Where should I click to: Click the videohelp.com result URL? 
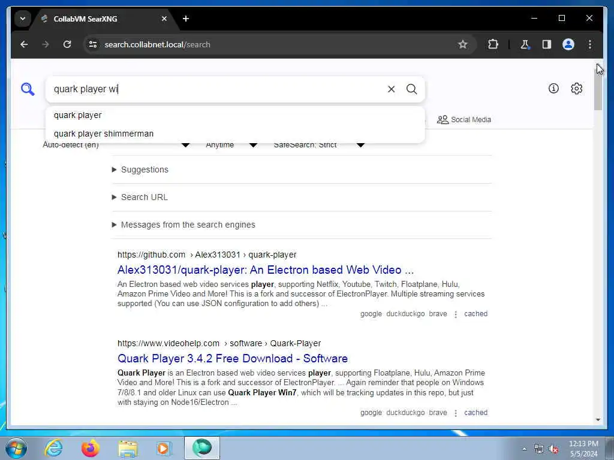[219, 343]
